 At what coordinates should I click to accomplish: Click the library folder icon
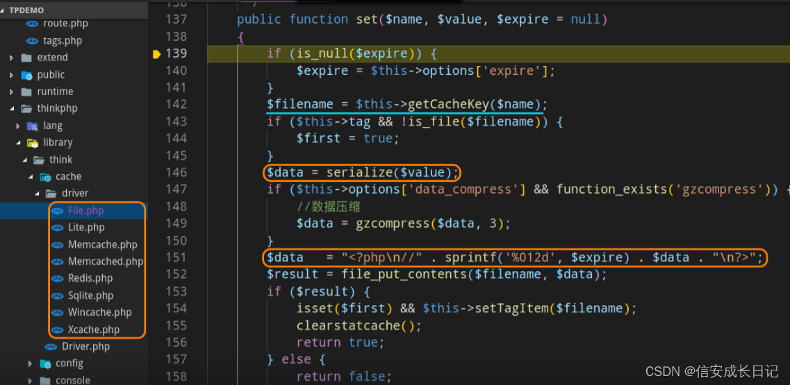click(x=33, y=142)
